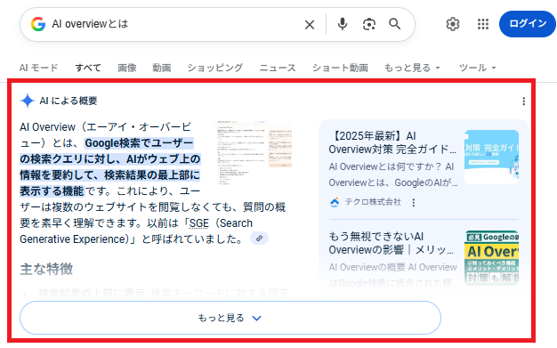Open settings gear icon
Image resolution: width=557 pixels, height=348 pixels.
coord(453,24)
